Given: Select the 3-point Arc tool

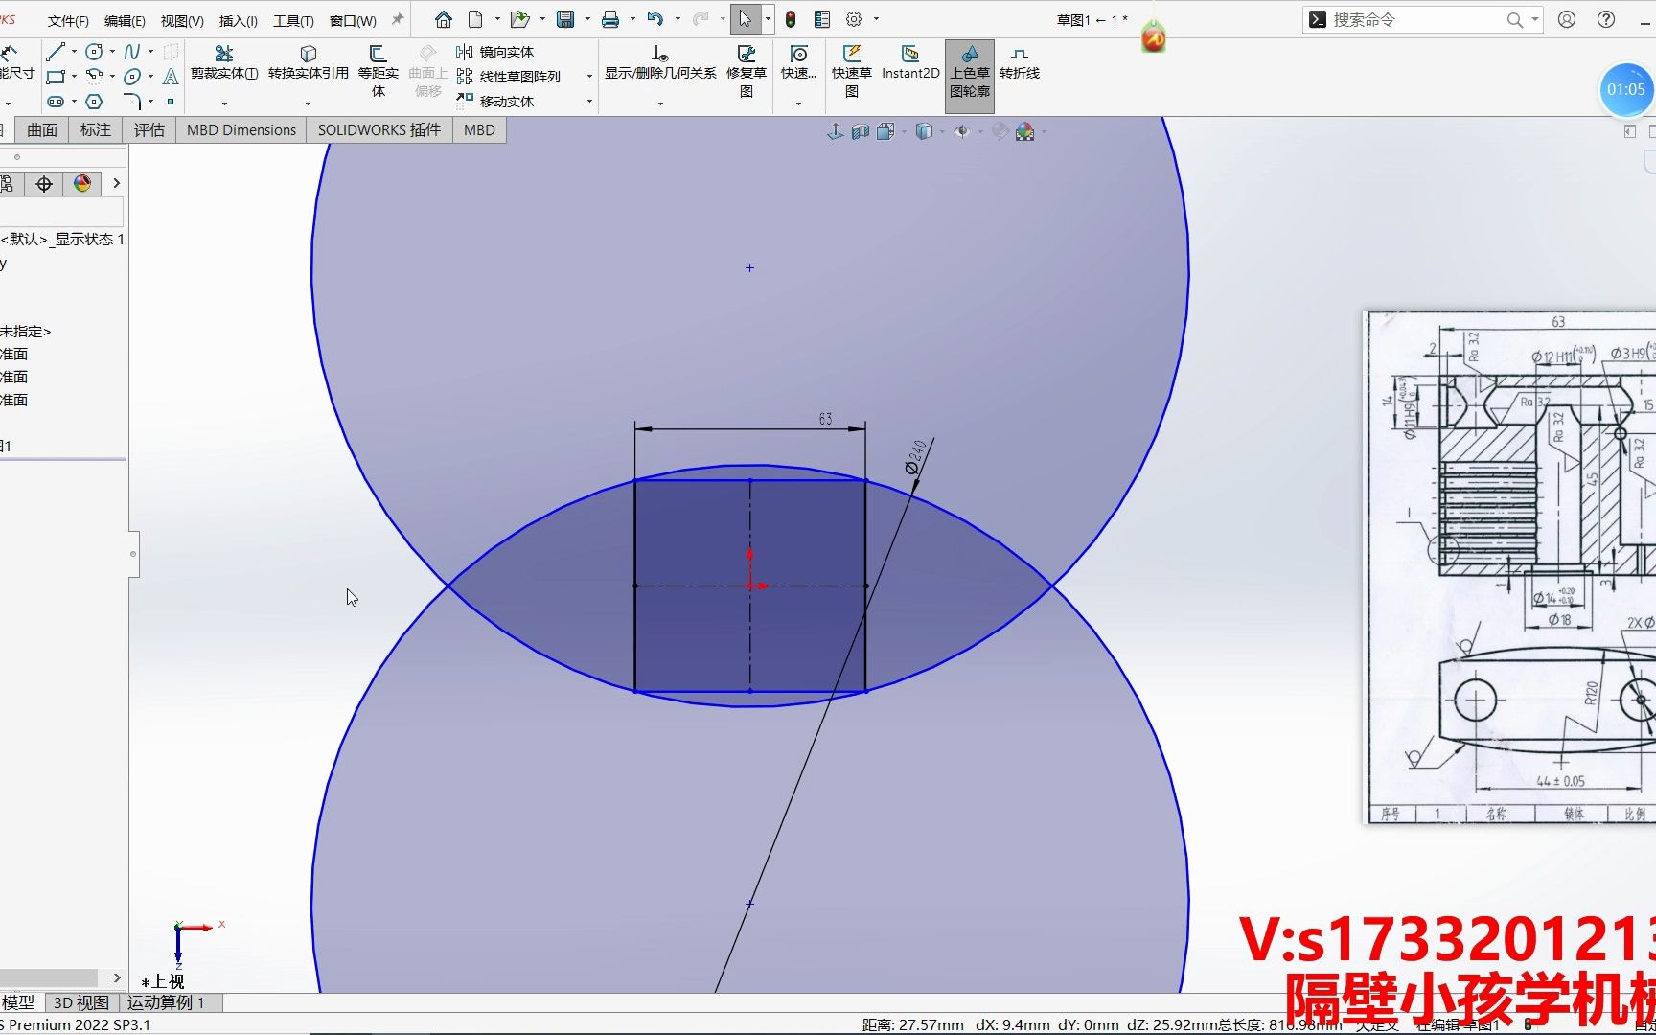Looking at the screenshot, I should (x=94, y=77).
